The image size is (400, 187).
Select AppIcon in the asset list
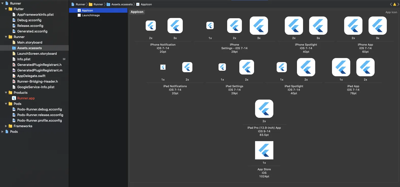tap(98, 10)
